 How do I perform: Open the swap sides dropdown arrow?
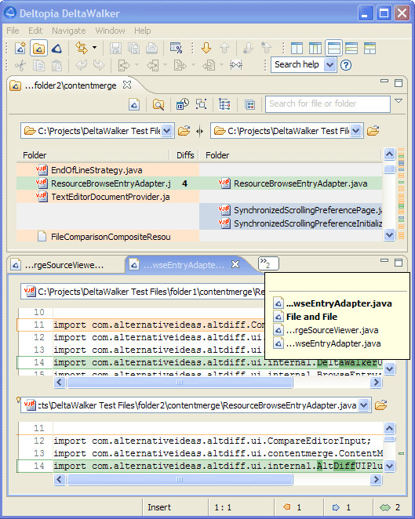[95, 48]
